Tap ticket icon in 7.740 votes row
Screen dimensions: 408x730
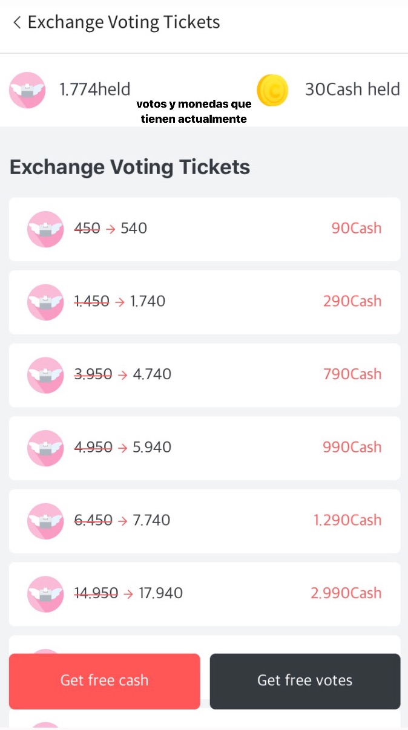pyautogui.click(x=45, y=521)
